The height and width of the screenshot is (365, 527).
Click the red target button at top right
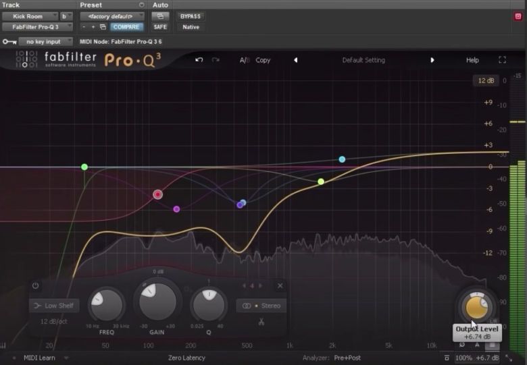coord(518,16)
